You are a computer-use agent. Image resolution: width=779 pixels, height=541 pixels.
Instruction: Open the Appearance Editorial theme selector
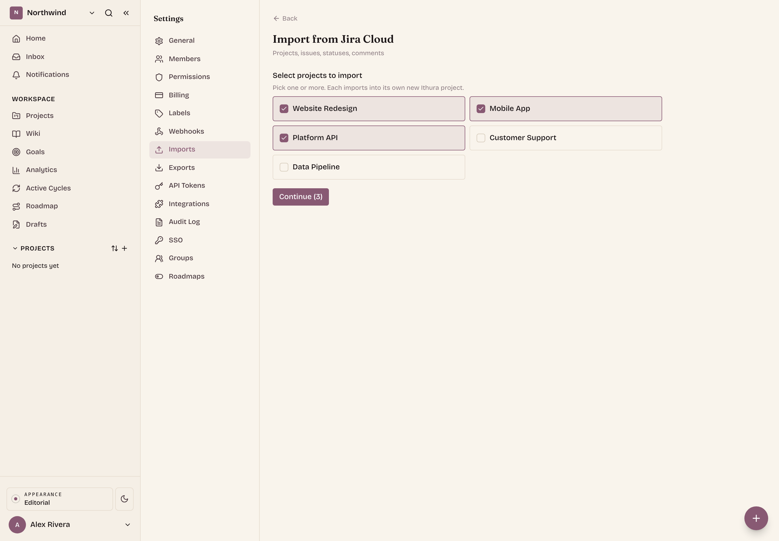click(60, 499)
